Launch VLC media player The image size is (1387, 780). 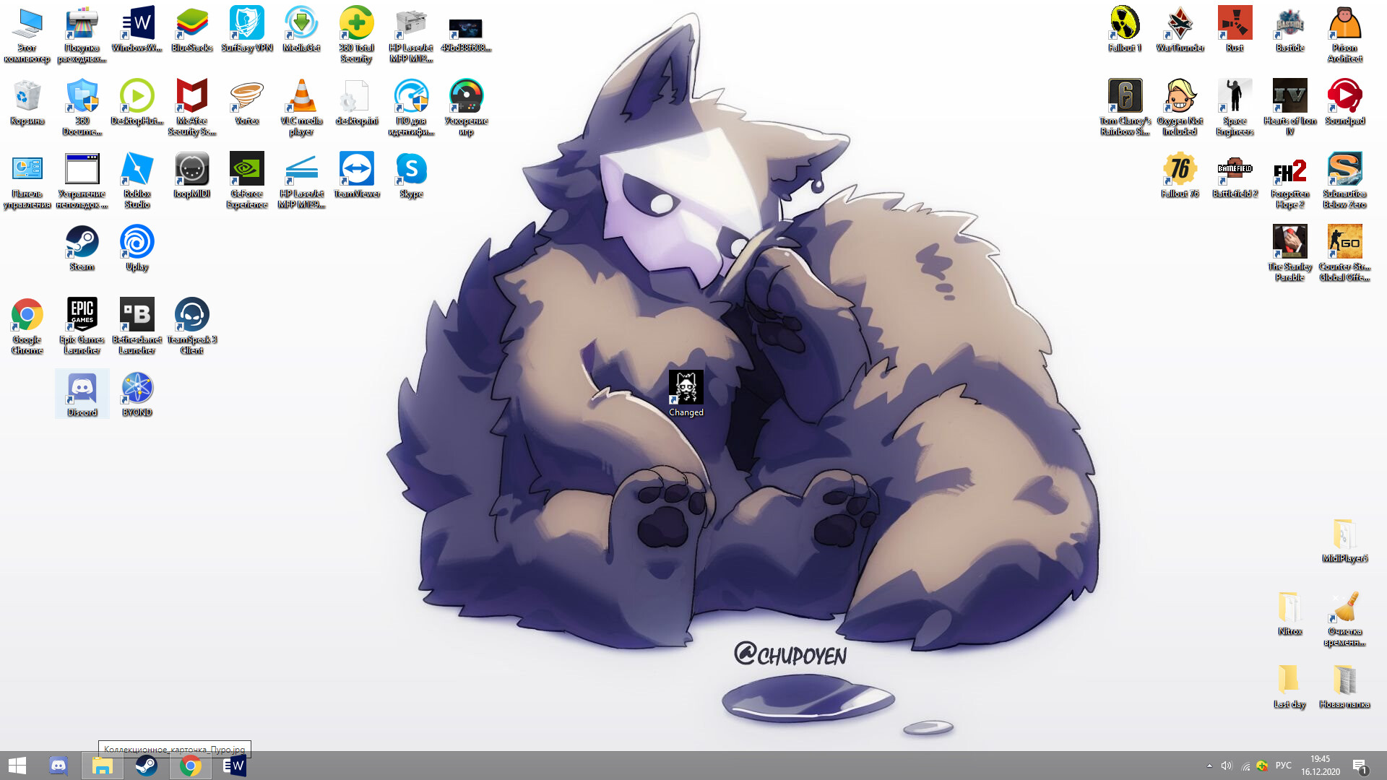pyautogui.click(x=301, y=107)
